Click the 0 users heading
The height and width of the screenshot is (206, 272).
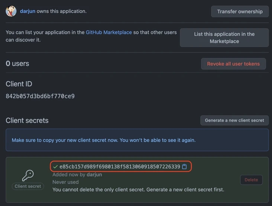coord(17,64)
